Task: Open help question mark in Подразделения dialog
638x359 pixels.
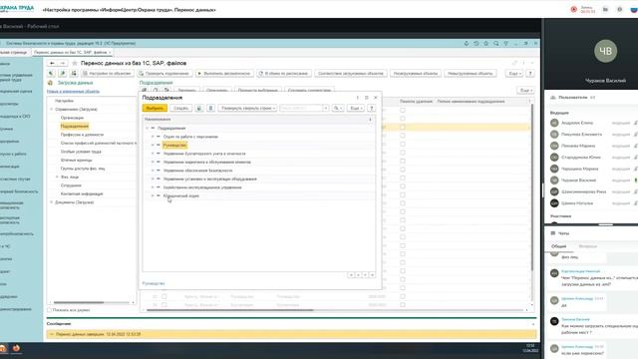Action: pos(371,108)
